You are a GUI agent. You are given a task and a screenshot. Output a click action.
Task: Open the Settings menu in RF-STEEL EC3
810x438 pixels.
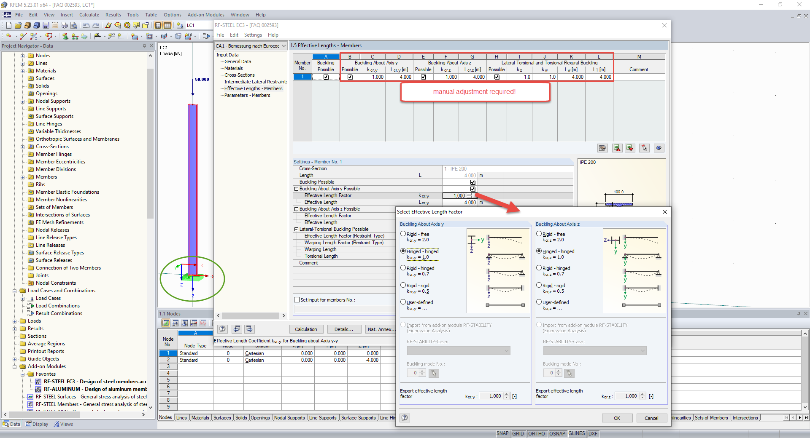point(253,35)
